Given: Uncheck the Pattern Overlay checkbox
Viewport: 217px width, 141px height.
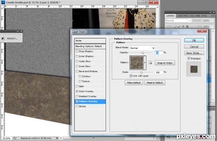Looking at the screenshot, I should pos(77,101).
